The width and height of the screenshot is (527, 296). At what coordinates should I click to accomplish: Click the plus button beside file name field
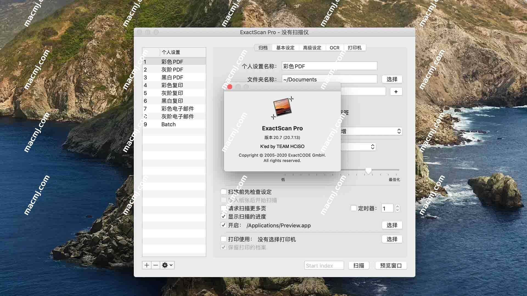[x=396, y=92]
